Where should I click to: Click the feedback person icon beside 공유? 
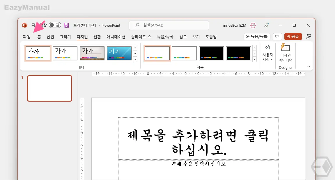tap(309, 37)
